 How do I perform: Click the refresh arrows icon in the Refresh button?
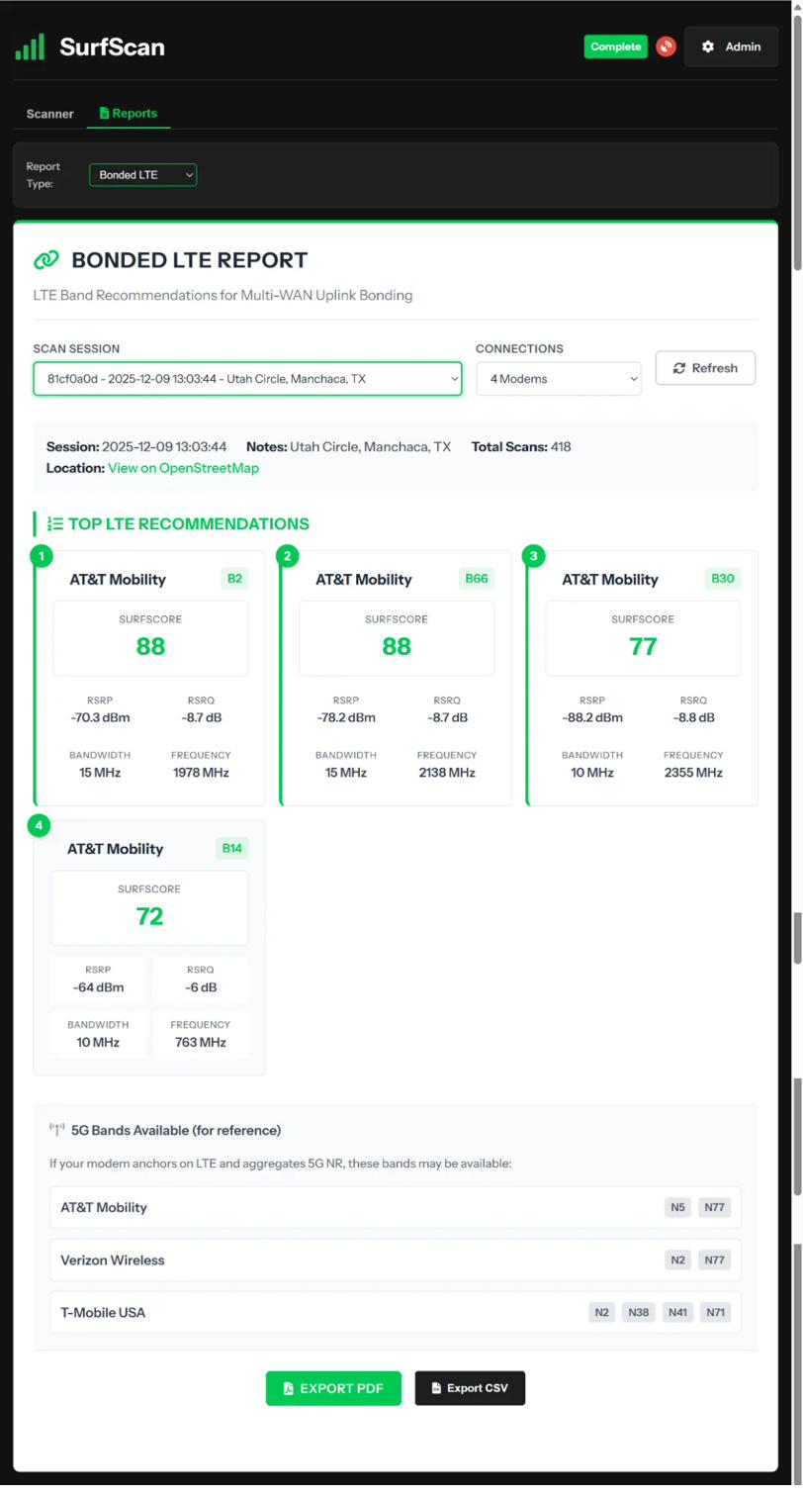coord(679,368)
